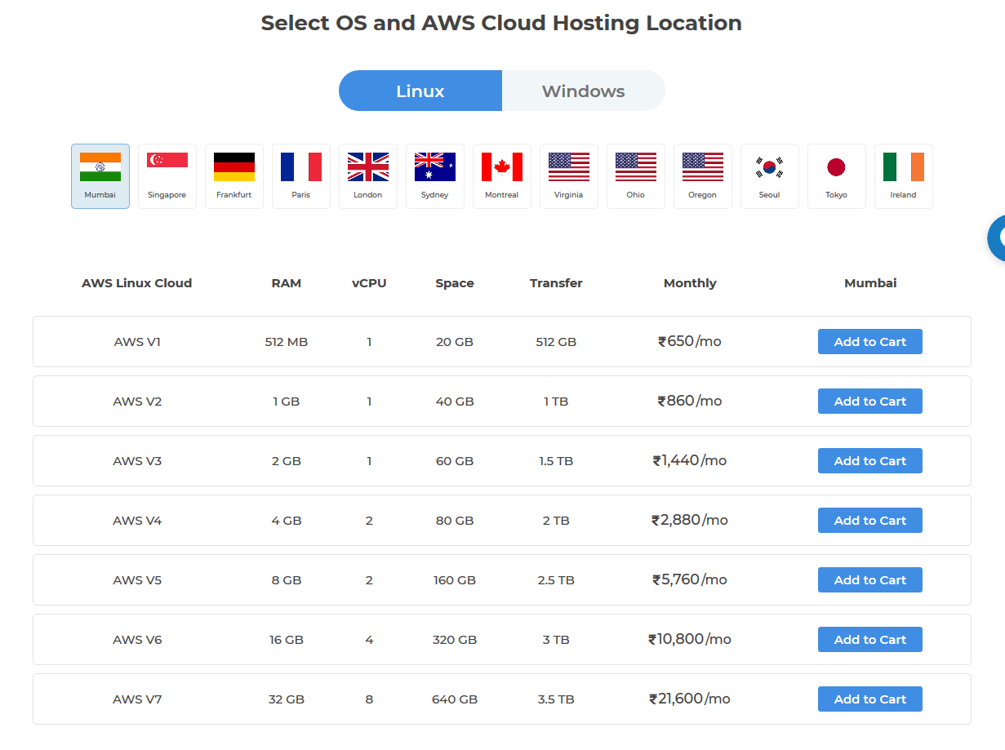The height and width of the screenshot is (750, 1005).
Task: Choose the Ohio US flag location
Action: 636,176
